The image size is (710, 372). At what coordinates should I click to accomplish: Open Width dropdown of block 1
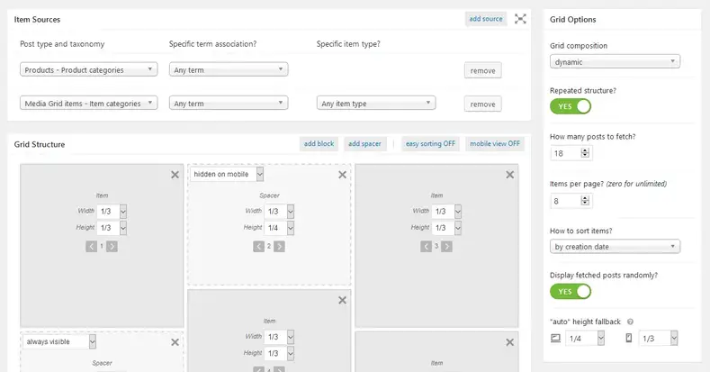pos(112,211)
